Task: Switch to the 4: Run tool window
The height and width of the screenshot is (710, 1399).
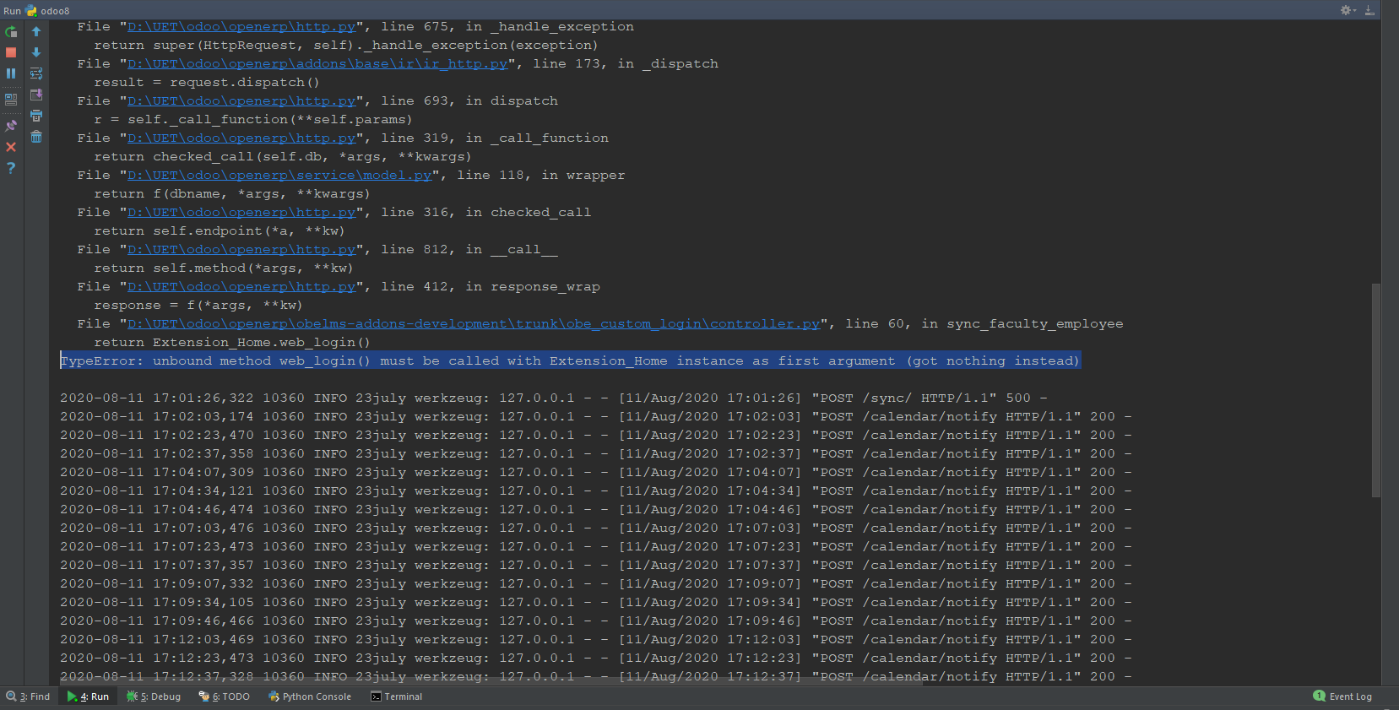Action: click(88, 696)
